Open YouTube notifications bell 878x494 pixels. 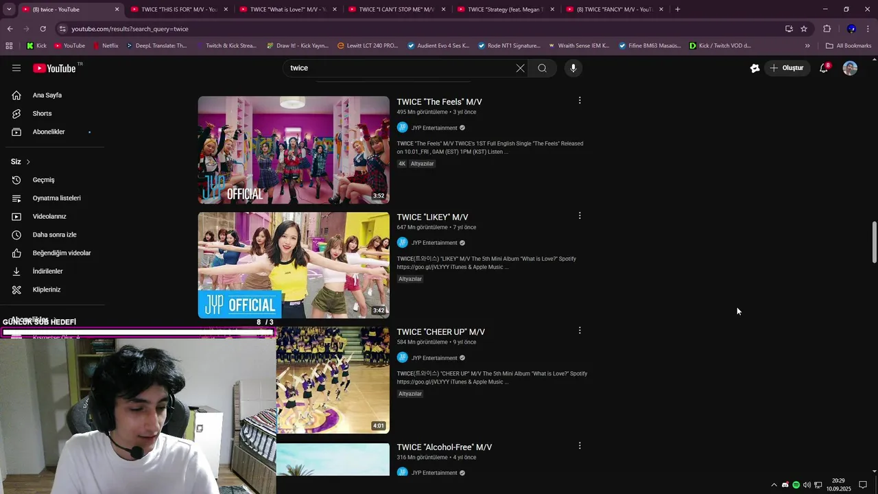click(x=824, y=68)
